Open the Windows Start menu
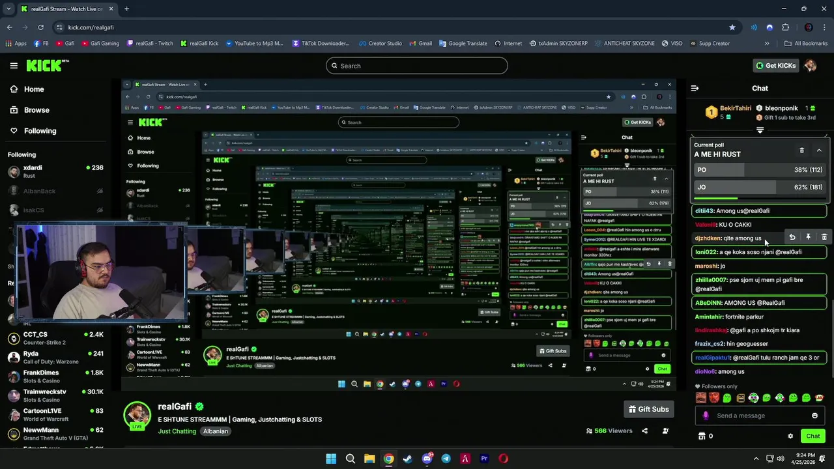This screenshot has width=834, height=469. pos(331,459)
